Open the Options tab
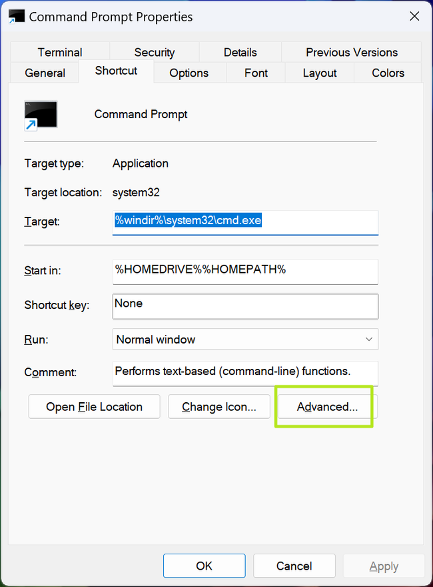Viewport: 433px width, 587px height. tap(189, 73)
